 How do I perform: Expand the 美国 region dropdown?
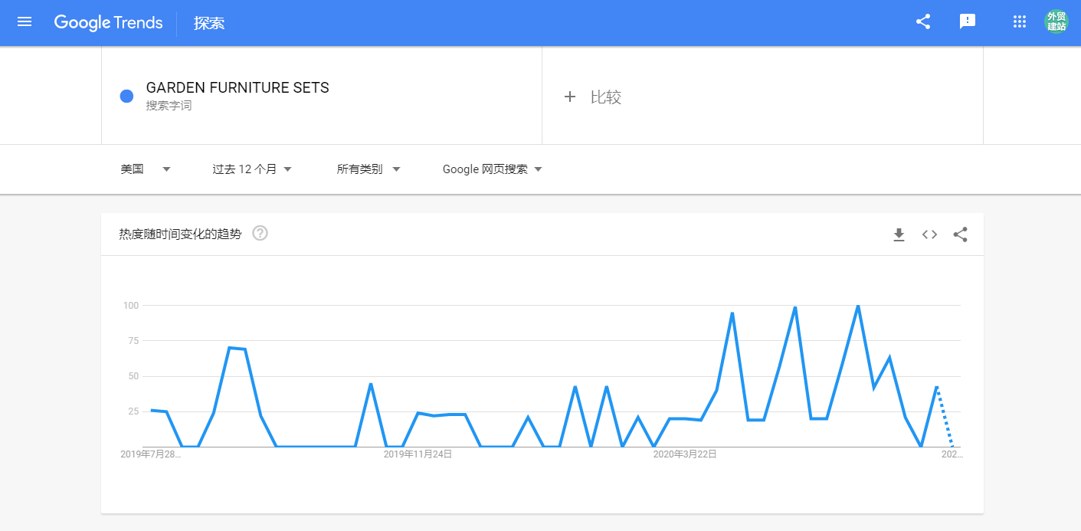146,169
